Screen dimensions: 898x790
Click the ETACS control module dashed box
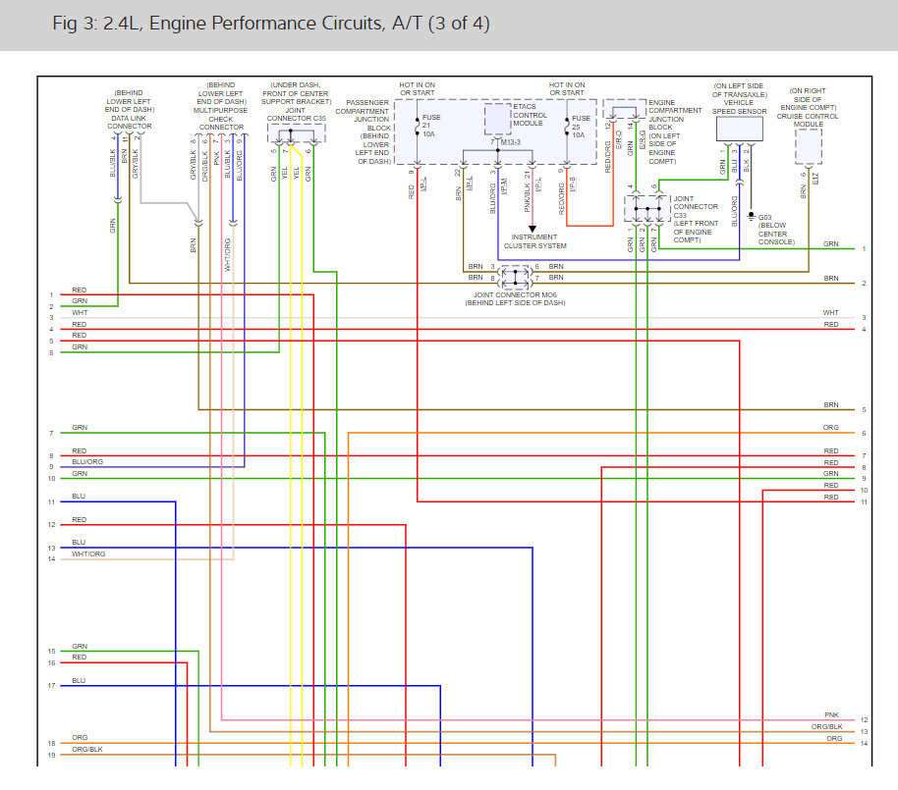point(498,120)
